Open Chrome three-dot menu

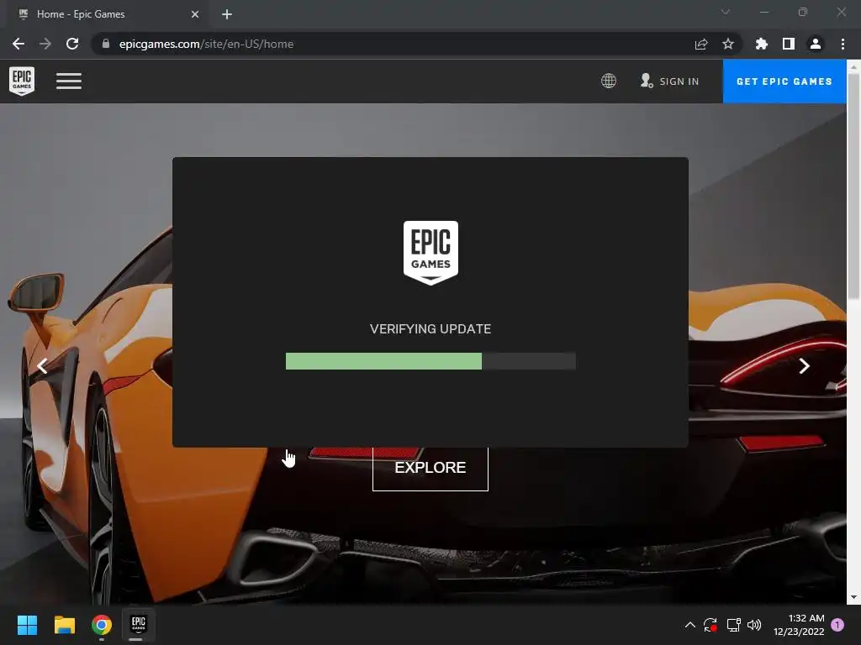pyautogui.click(x=843, y=44)
